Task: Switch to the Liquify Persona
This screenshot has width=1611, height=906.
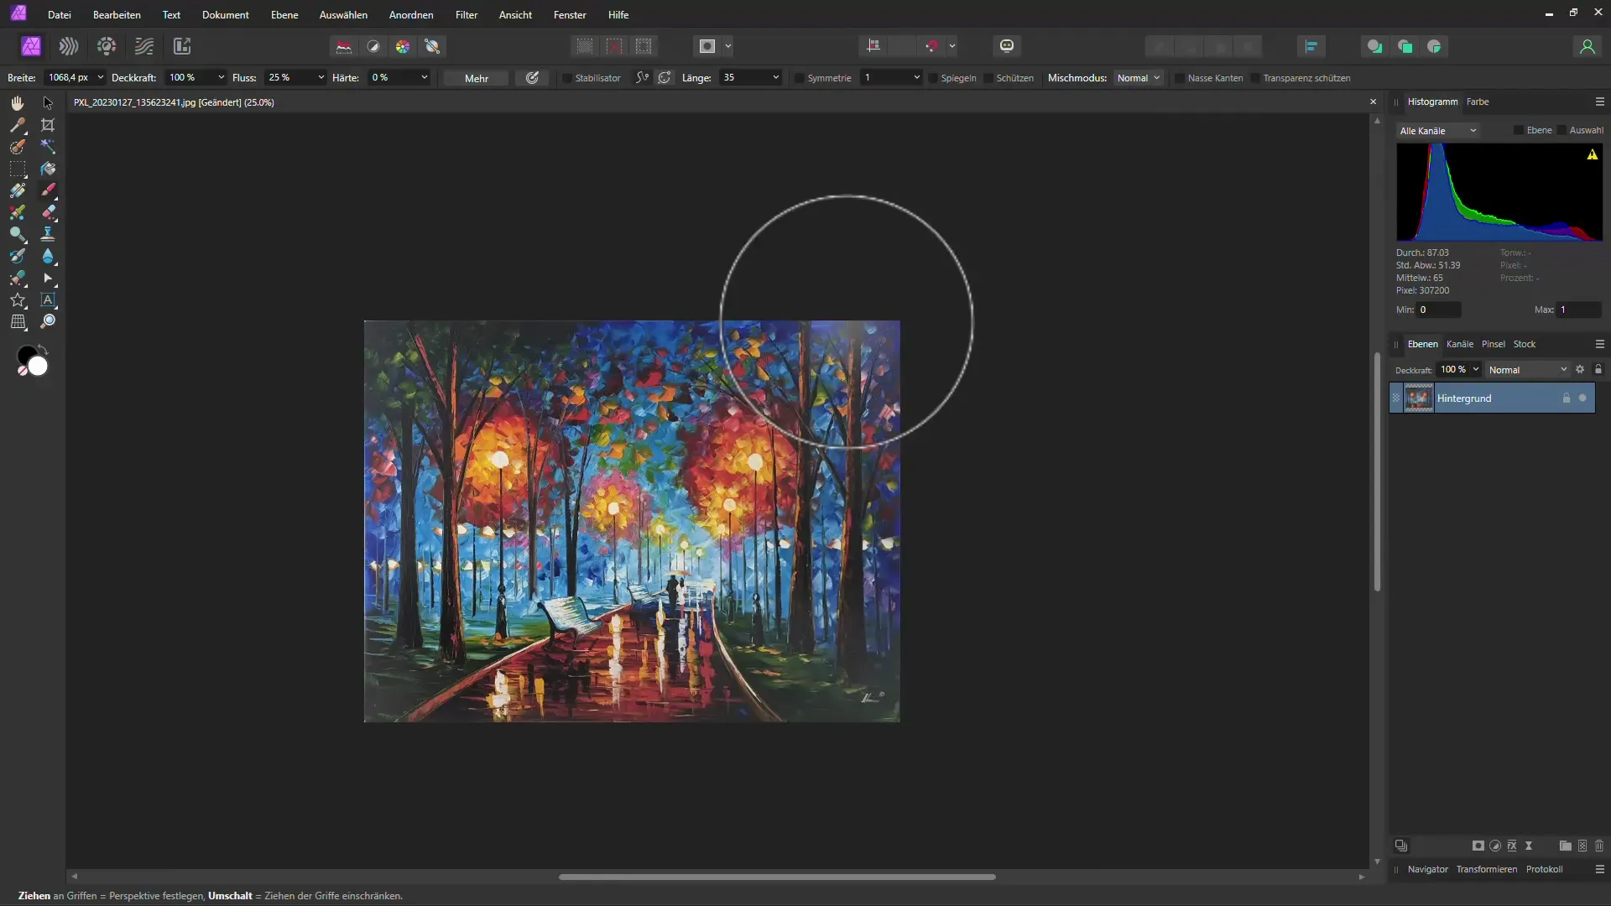Action: pos(69,46)
